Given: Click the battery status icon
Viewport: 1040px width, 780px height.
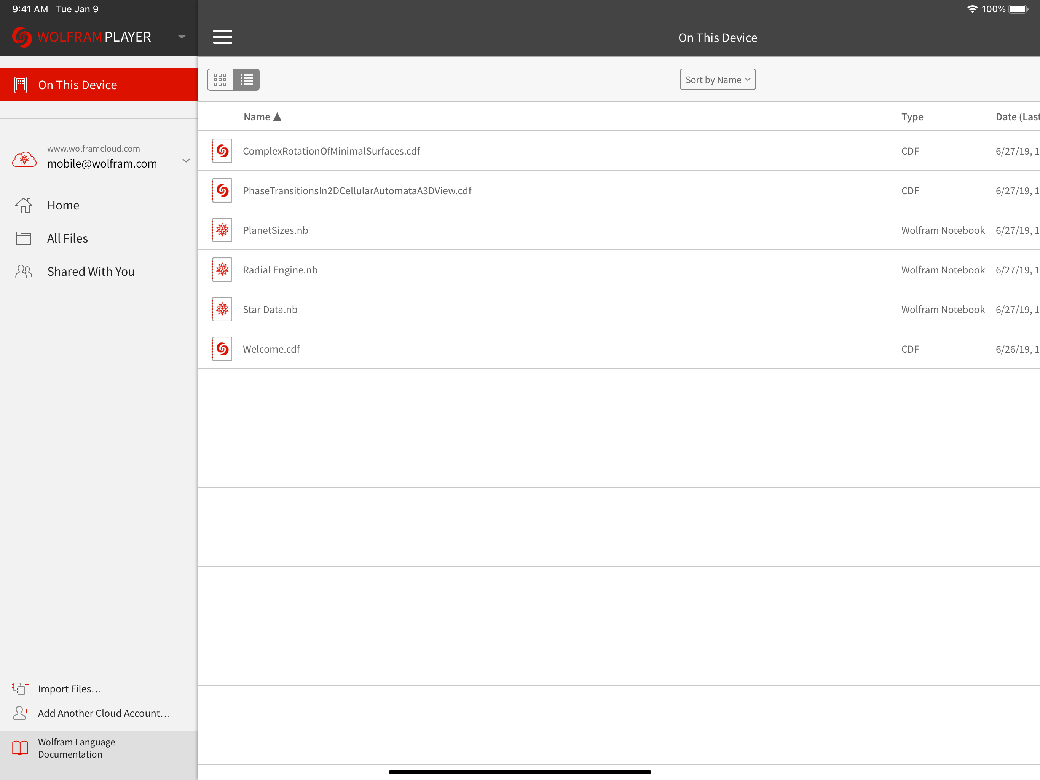Looking at the screenshot, I should 1018,9.
